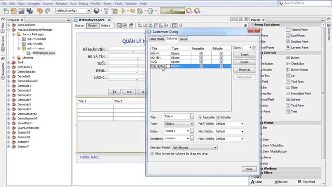Toggle Editable checkbox in TUỔI row
This screenshot has height=187, width=332.
tap(222, 62)
